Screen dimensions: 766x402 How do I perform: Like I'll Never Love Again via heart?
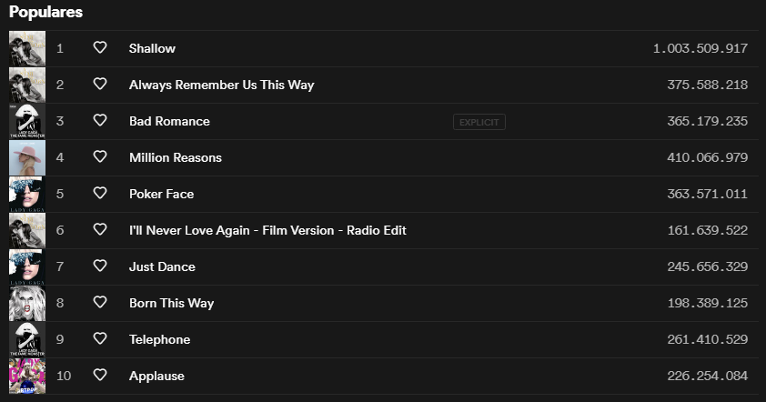pyautogui.click(x=100, y=229)
